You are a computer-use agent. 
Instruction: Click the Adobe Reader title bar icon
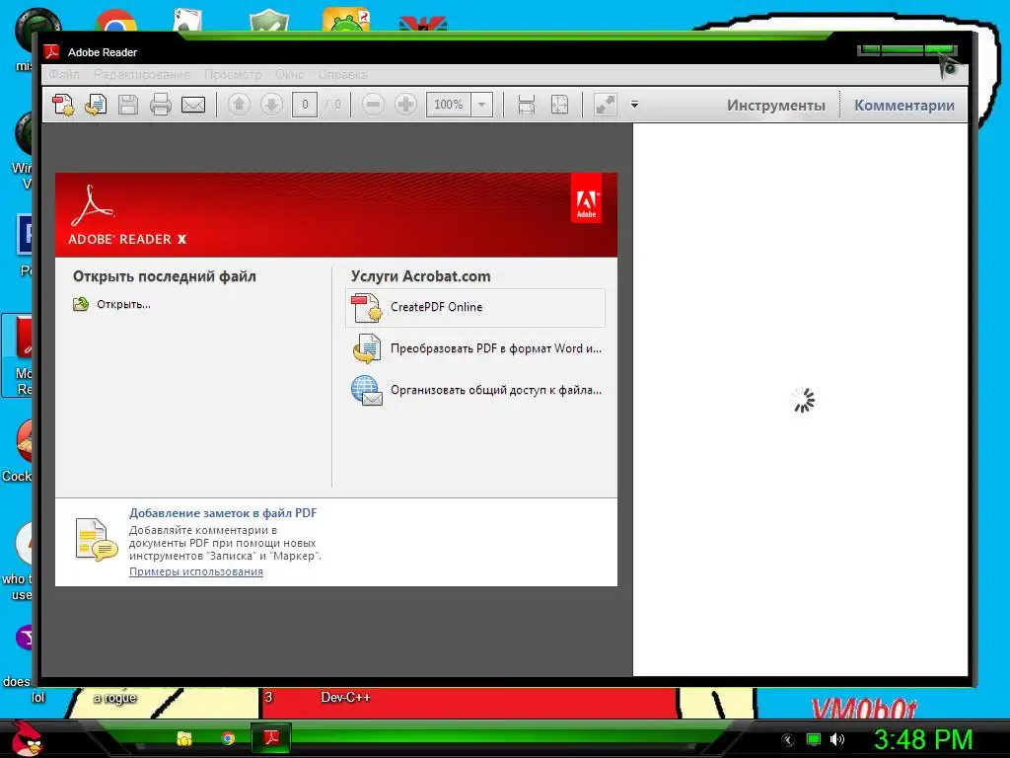click(x=51, y=51)
